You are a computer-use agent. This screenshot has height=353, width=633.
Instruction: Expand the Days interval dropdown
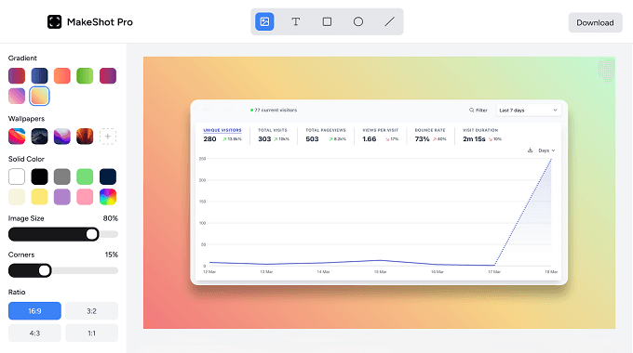pos(546,150)
